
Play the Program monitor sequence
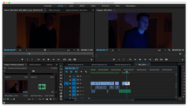point(140,59)
